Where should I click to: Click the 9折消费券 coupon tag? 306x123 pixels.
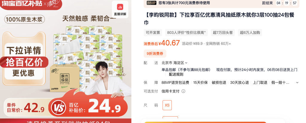(155, 54)
